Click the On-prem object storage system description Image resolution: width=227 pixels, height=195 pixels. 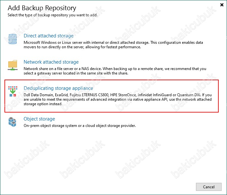80,126
